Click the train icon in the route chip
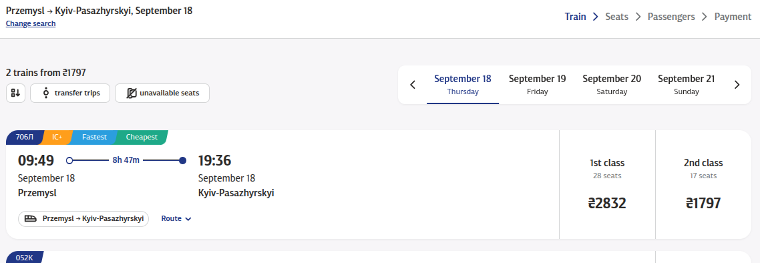 coord(31,218)
